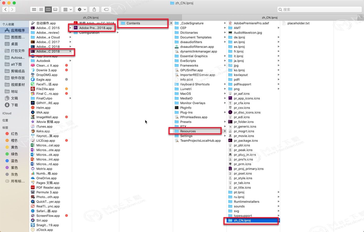Select the DropDMG.app icon
364x232 pixels.
[33, 75]
